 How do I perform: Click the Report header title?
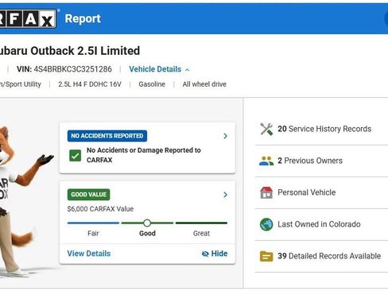tap(83, 18)
